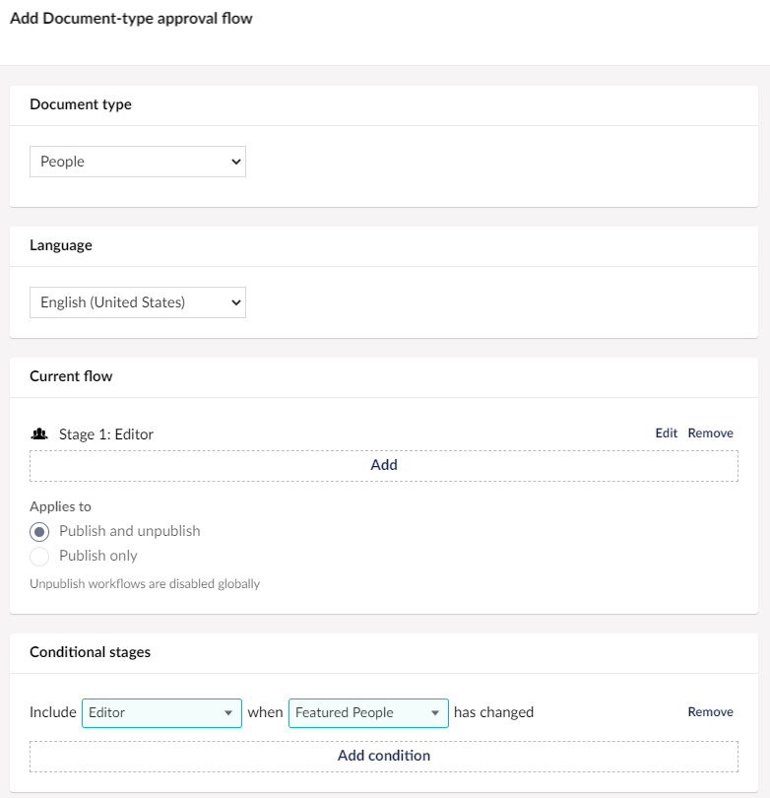The image size is (770, 798).
Task: Select the Publish only radio option
Action: 39,557
